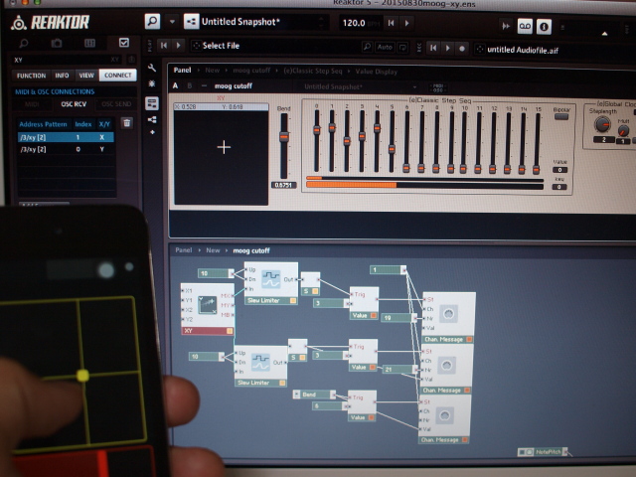Click Value Display in the top breadcrumb

coord(376,72)
